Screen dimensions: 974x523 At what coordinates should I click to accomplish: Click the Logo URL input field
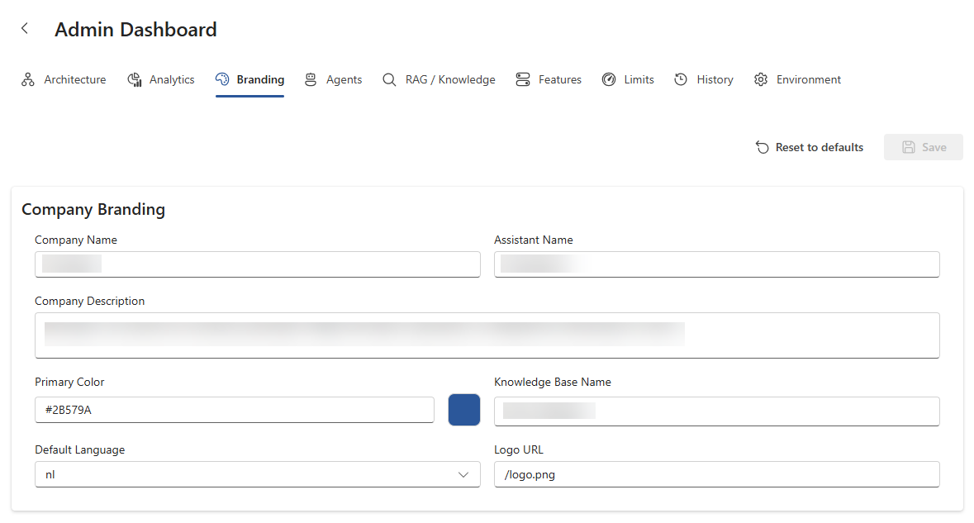tap(716, 473)
